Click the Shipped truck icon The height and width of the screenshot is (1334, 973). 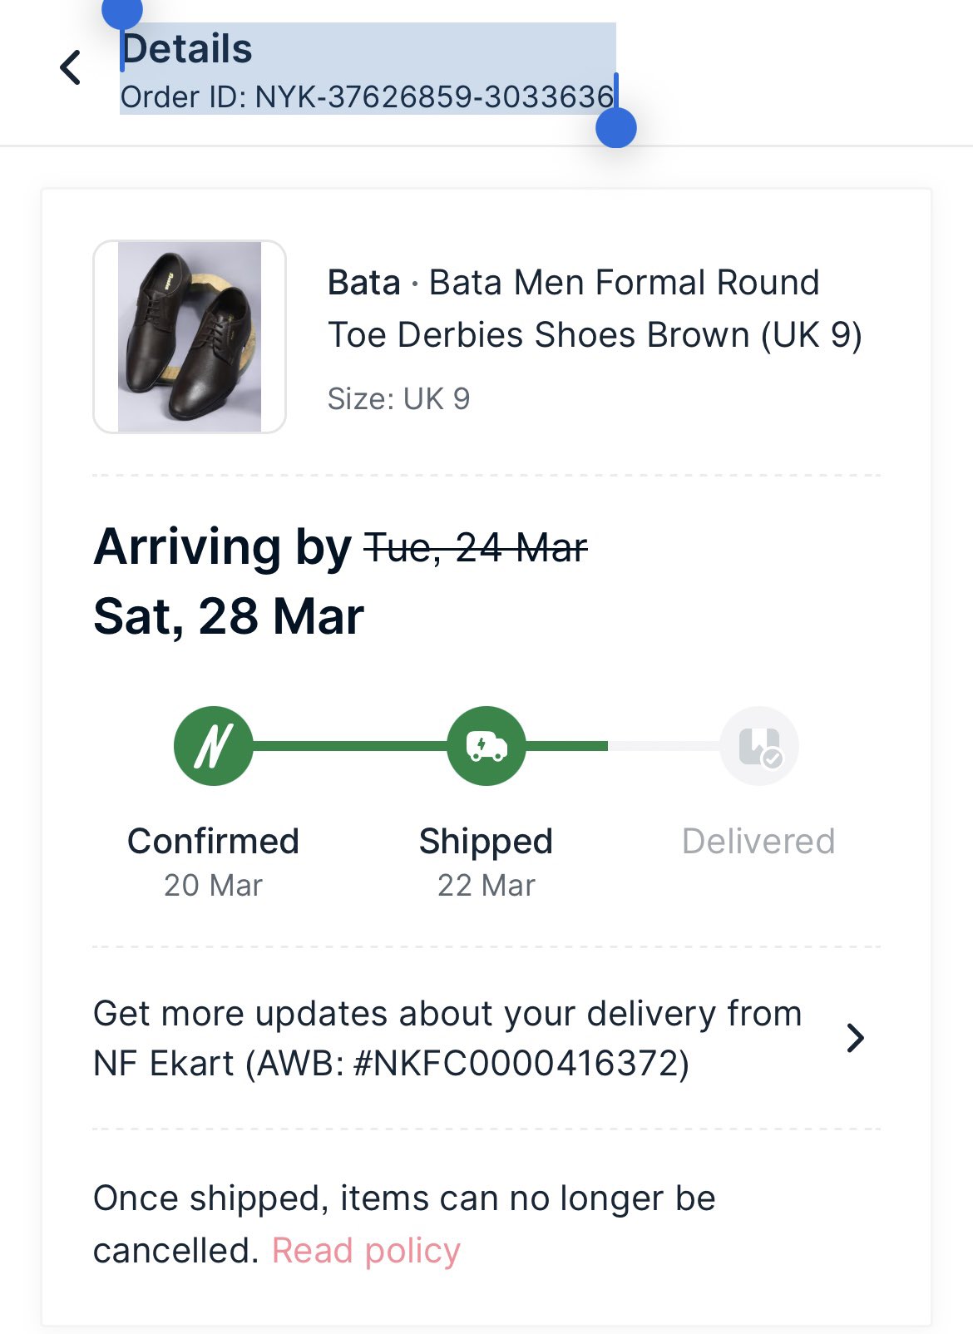[x=486, y=746]
